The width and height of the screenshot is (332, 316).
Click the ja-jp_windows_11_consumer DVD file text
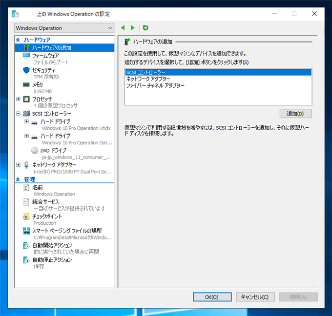[76, 158]
